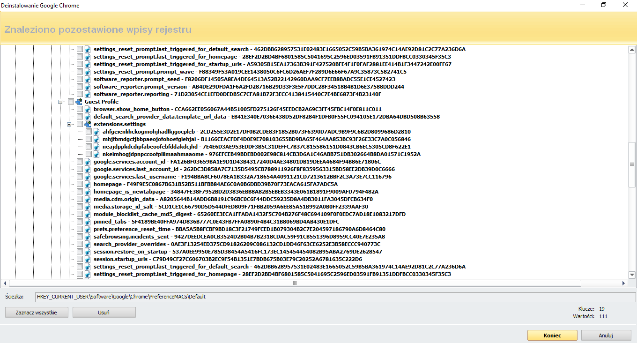Select the search_provider_overrides row text

[x=237, y=244]
